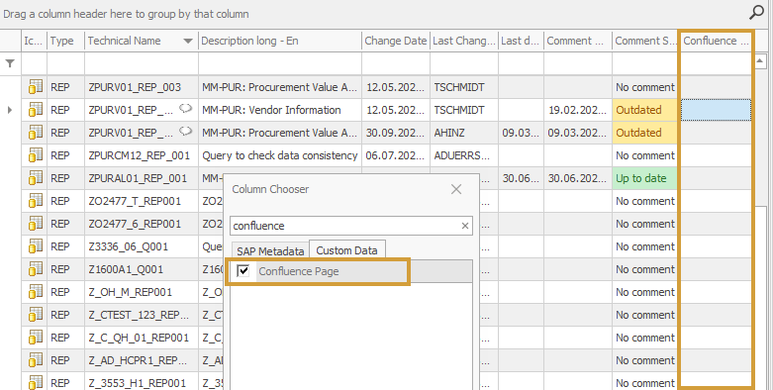Select 'Query to check data consistency' cell

[x=280, y=155]
